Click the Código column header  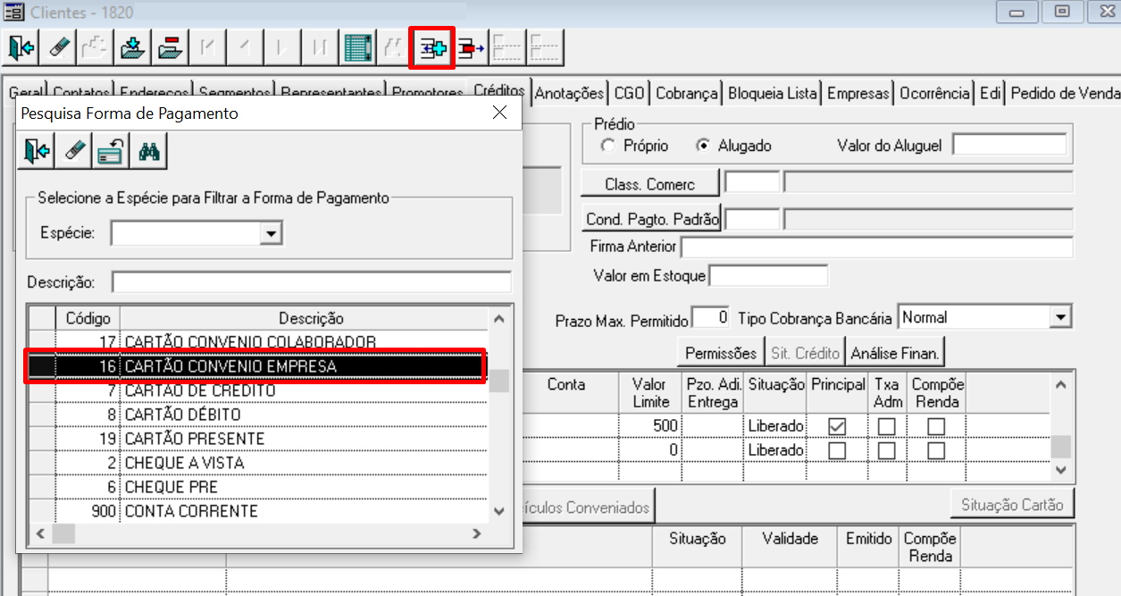coord(88,318)
